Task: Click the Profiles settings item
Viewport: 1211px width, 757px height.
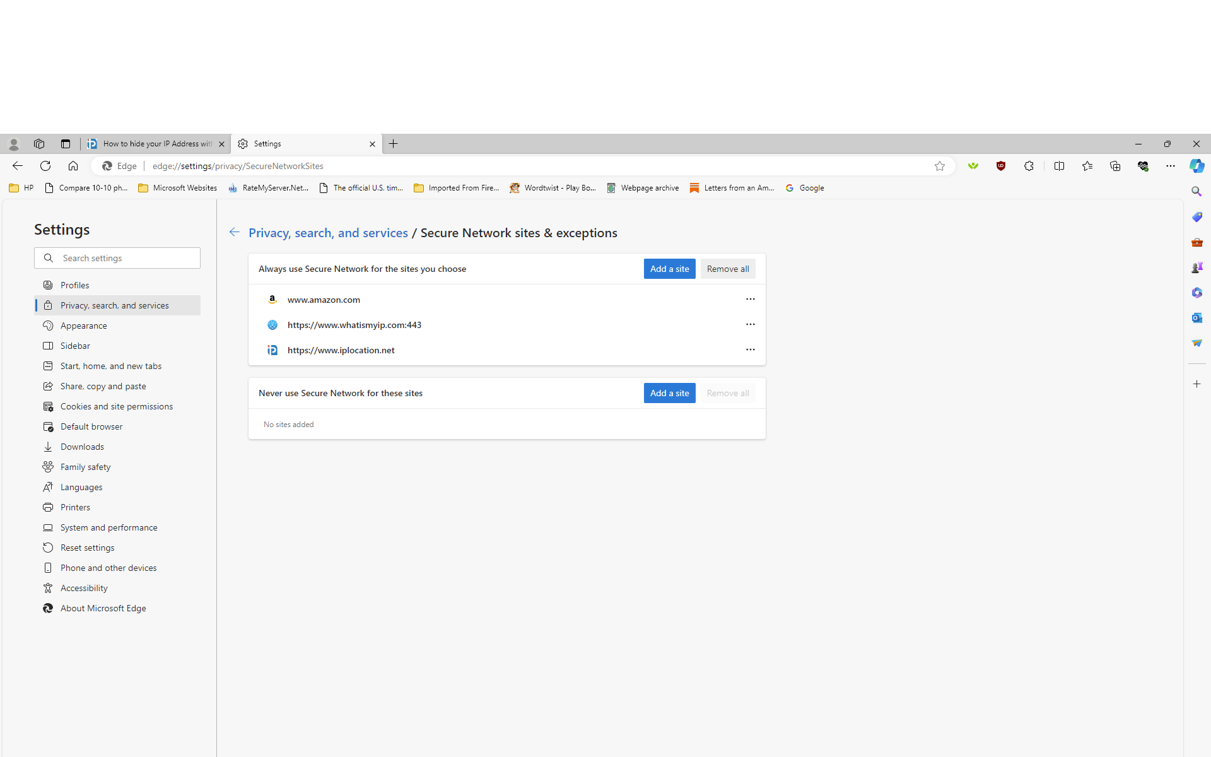Action: coord(74,285)
